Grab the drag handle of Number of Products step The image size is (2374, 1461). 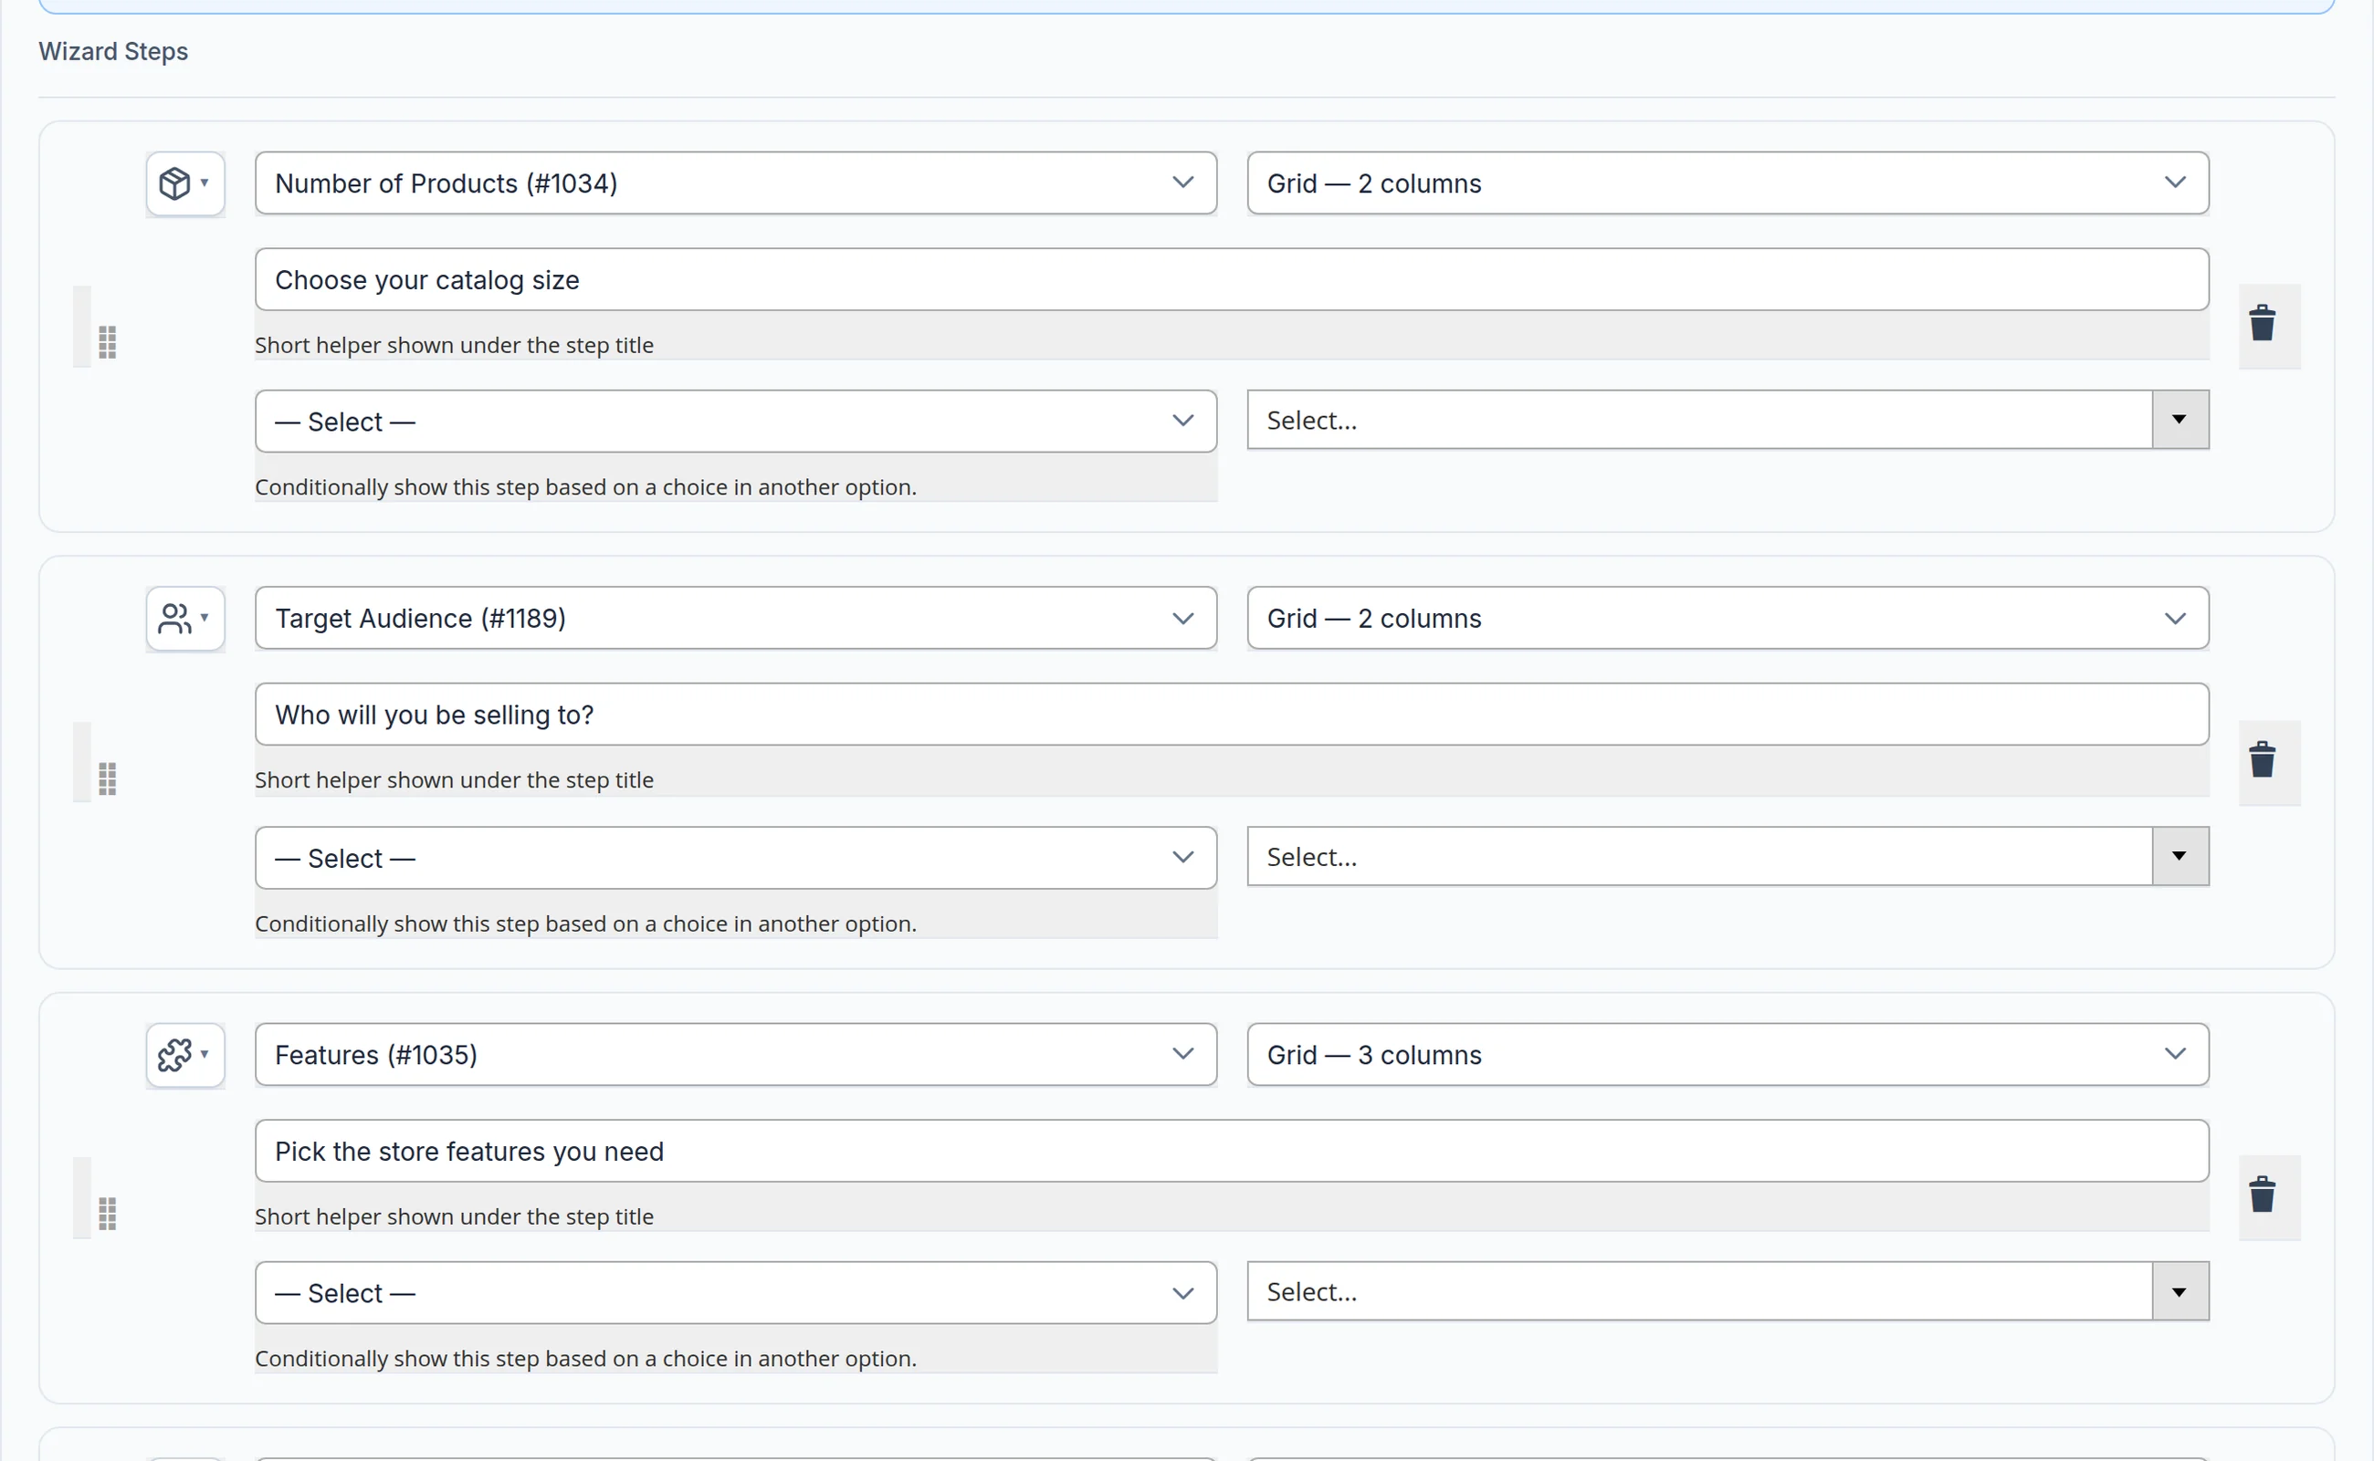pyautogui.click(x=108, y=342)
